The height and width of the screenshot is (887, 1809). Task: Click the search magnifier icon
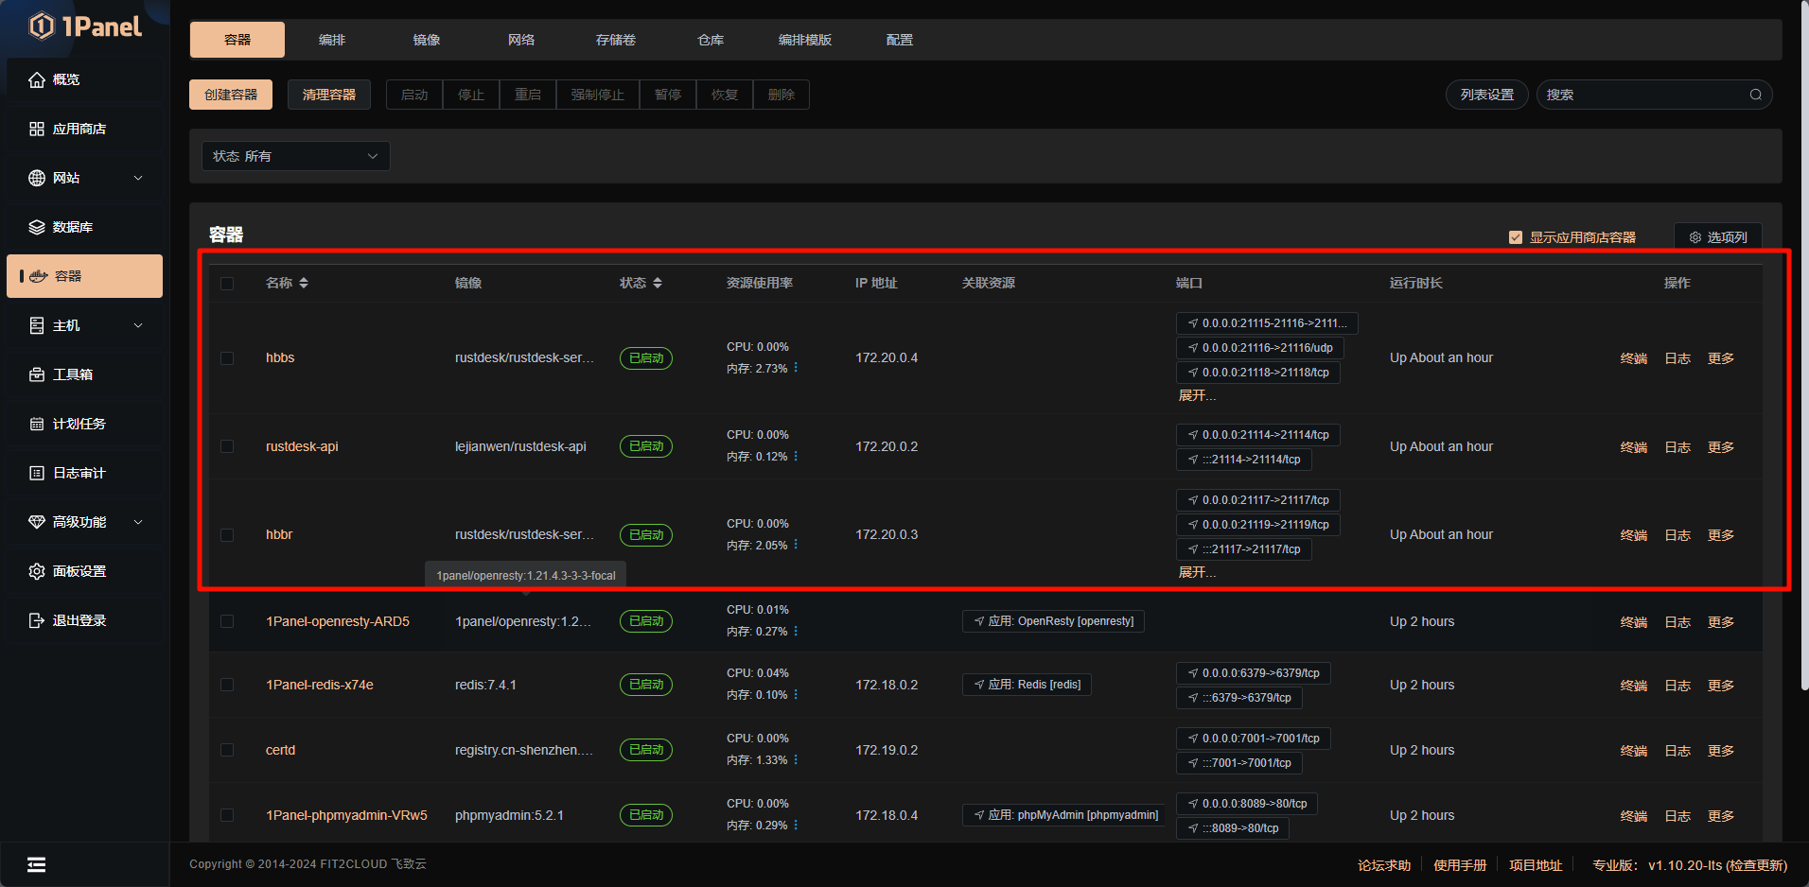tap(1755, 95)
